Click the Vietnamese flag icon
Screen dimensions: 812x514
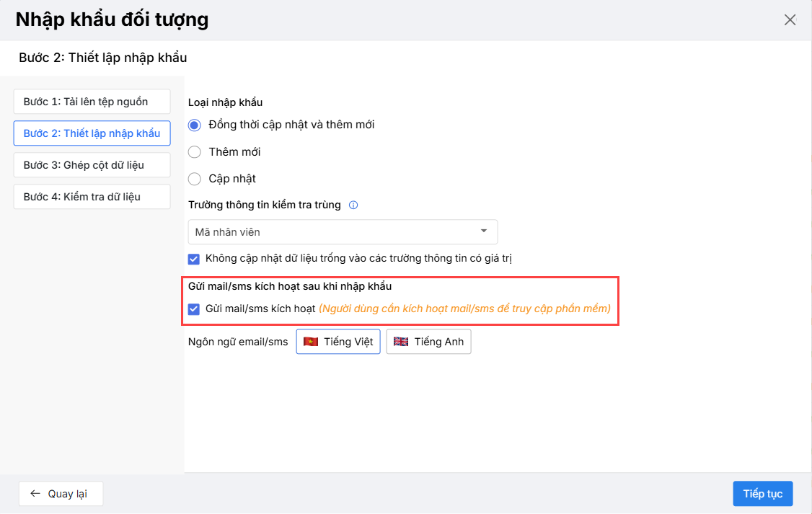tap(311, 342)
